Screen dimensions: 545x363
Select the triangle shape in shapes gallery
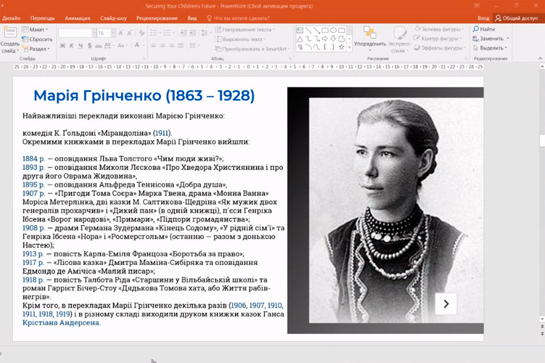click(x=299, y=38)
